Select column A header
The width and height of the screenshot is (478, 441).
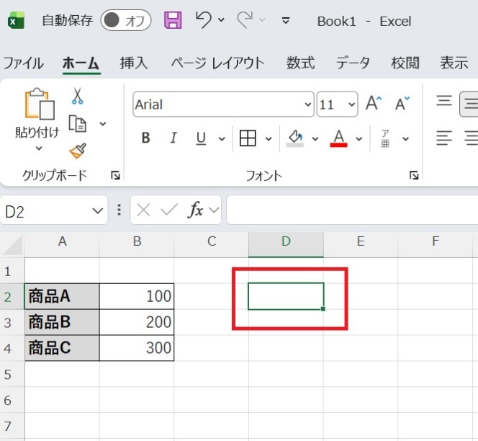point(62,245)
